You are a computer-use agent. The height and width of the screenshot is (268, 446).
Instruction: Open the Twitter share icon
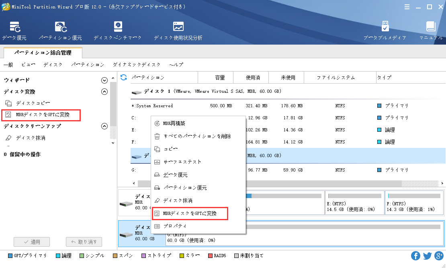coord(427,256)
